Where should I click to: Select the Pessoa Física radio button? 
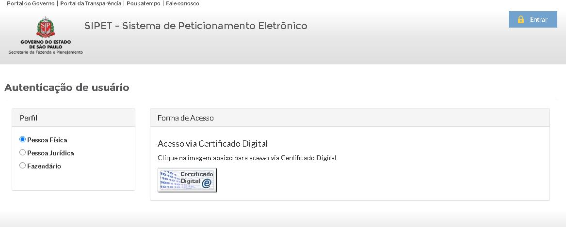coord(22,139)
